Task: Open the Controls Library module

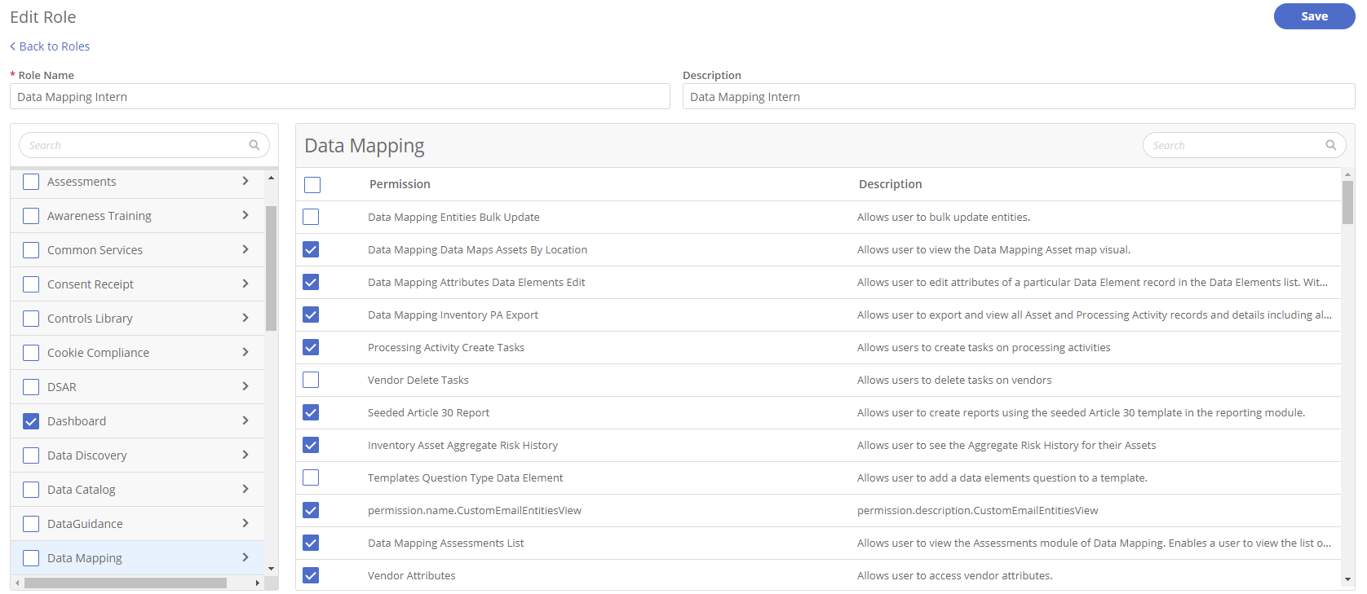Action: [x=90, y=319]
